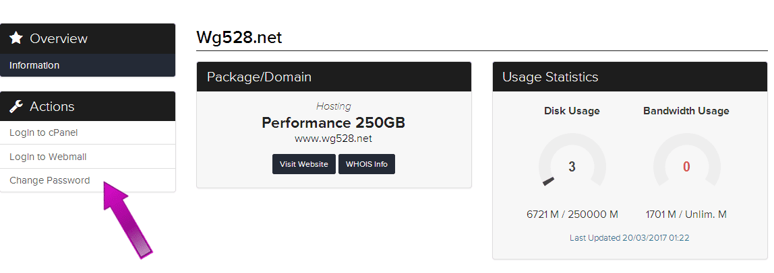This screenshot has width=774, height=273.
Task: Click the 6721 M / 250000 M disk figure
Action: [572, 214]
